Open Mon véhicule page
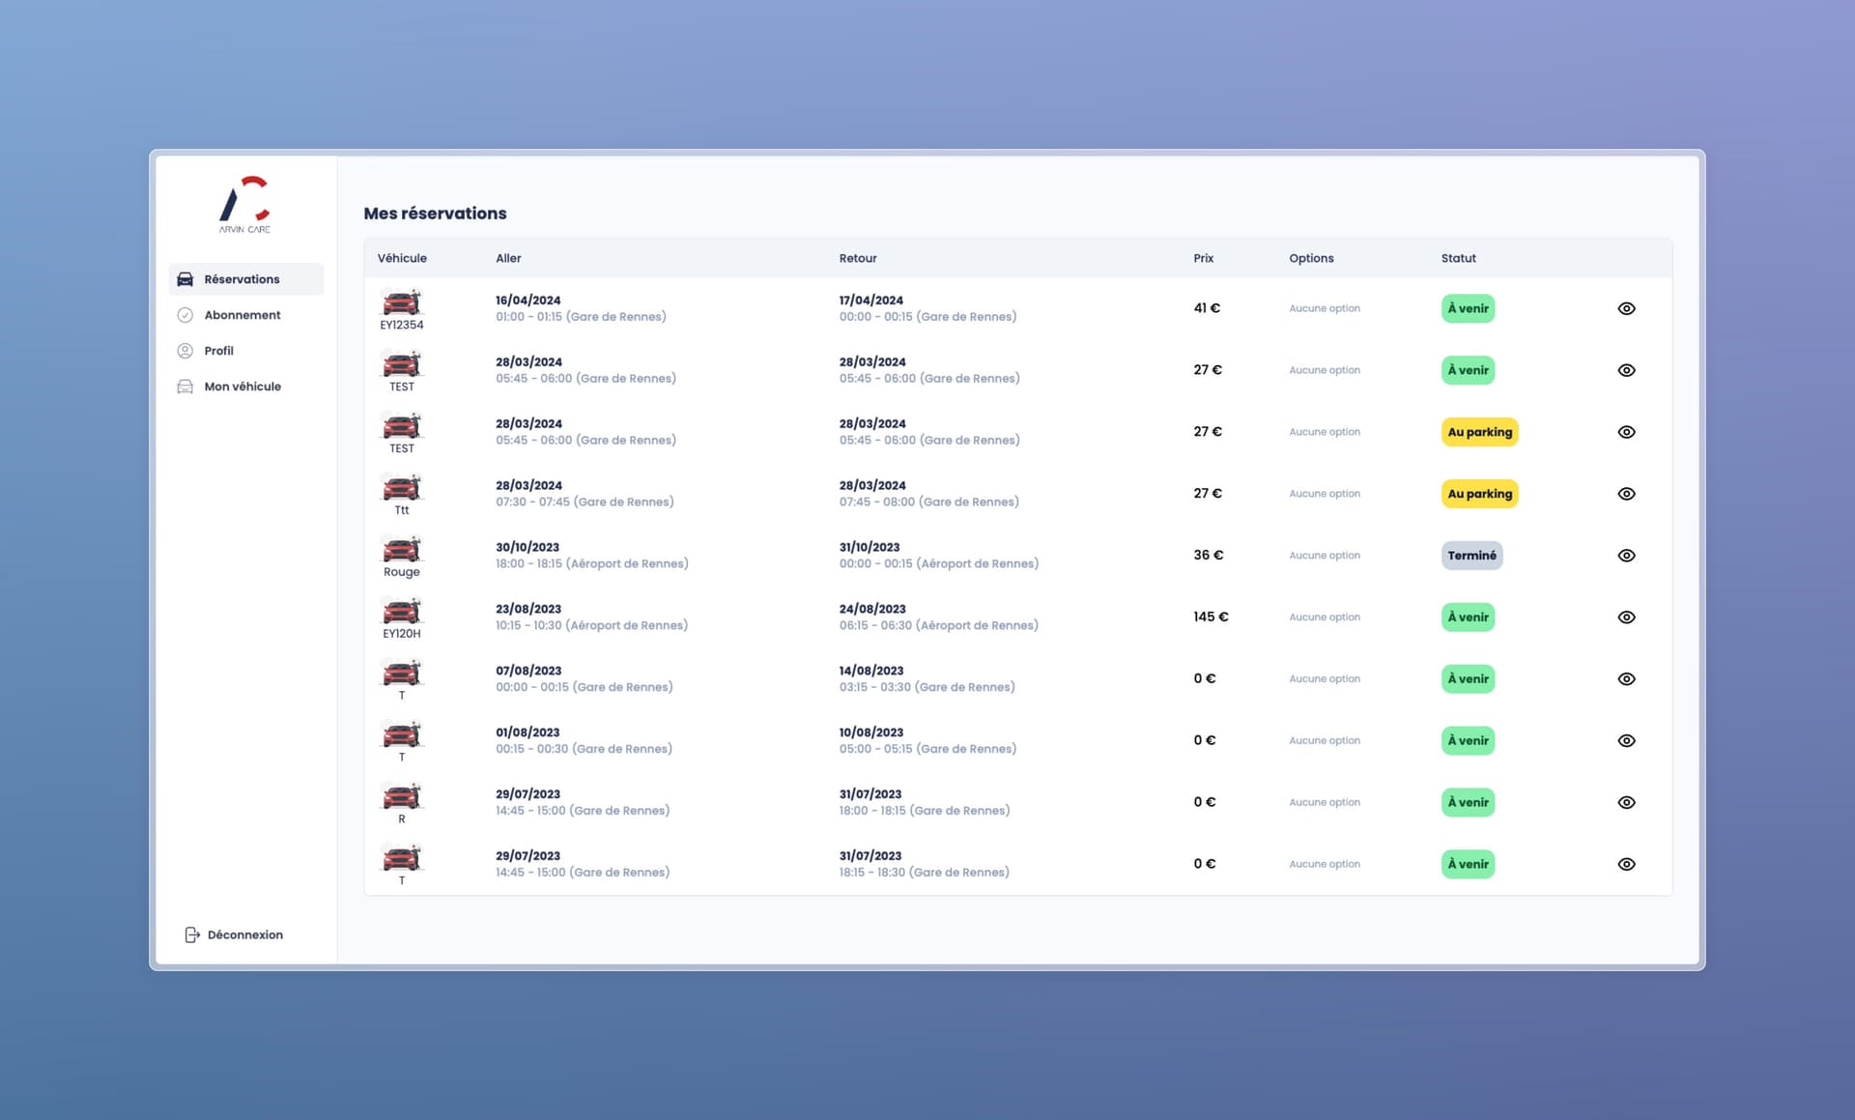 [242, 387]
